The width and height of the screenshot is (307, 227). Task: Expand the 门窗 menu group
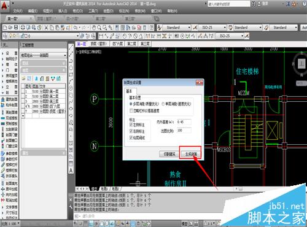pos(10,70)
